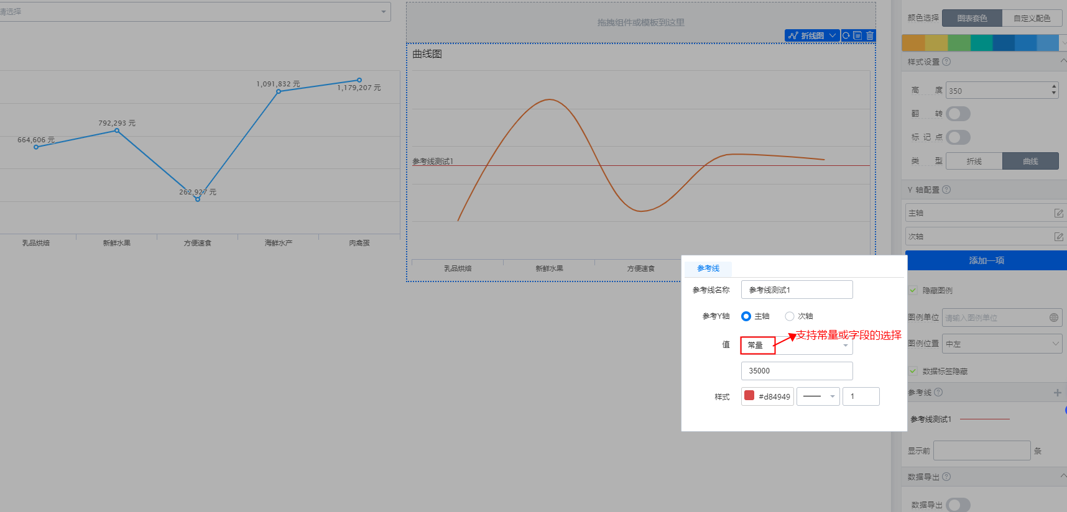Viewport: 1067px width, 512px height.
Task: Open the line style dropdown in 样式
Action: (x=818, y=396)
